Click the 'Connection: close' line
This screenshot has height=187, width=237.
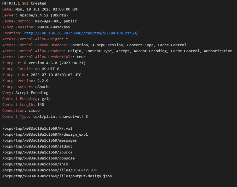tap(21, 111)
